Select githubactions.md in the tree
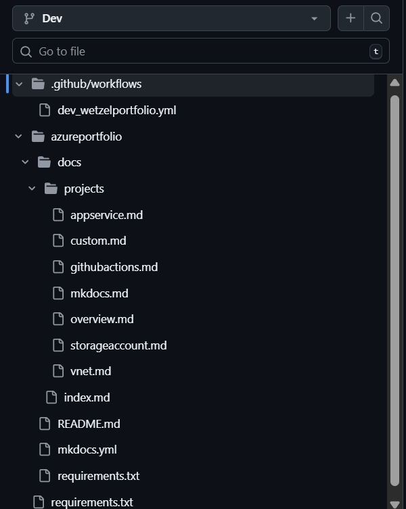Image resolution: width=406 pixels, height=509 pixels. pyautogui.click(x=114, y=267)
